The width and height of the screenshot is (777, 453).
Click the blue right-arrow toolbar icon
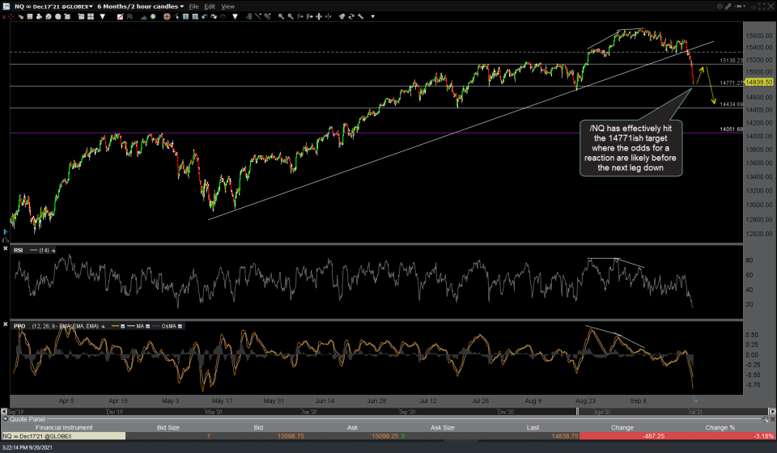(x=223, y=16)
